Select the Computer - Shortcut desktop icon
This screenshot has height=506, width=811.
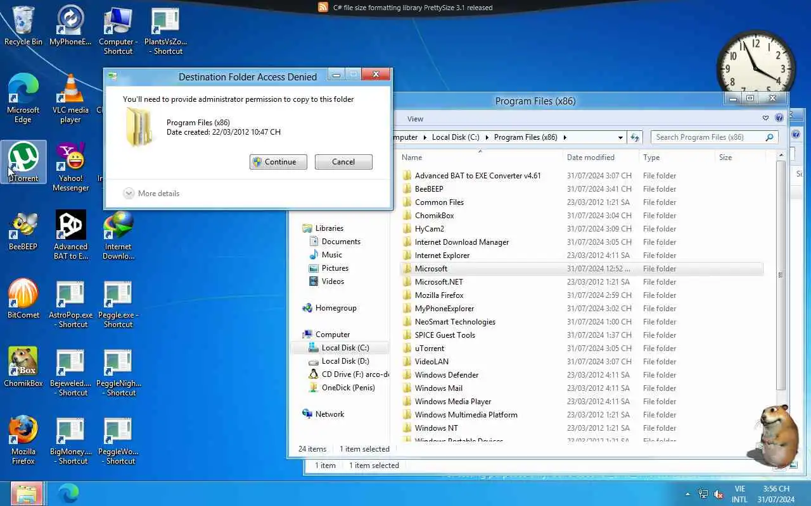click(x=118, y=30)
